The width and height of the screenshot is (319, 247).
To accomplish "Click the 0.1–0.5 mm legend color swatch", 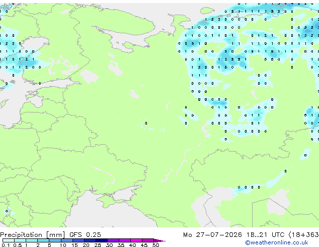I will pyautogui.click(x=9, y=240).
